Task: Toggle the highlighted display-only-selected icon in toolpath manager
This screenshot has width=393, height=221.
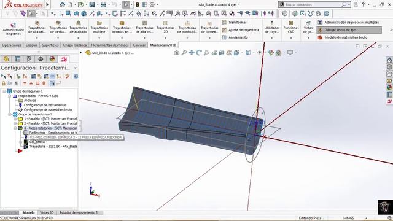Action: point(52,76)
